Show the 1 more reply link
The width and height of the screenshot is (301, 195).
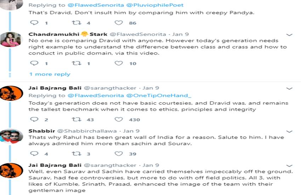(50, 74)
